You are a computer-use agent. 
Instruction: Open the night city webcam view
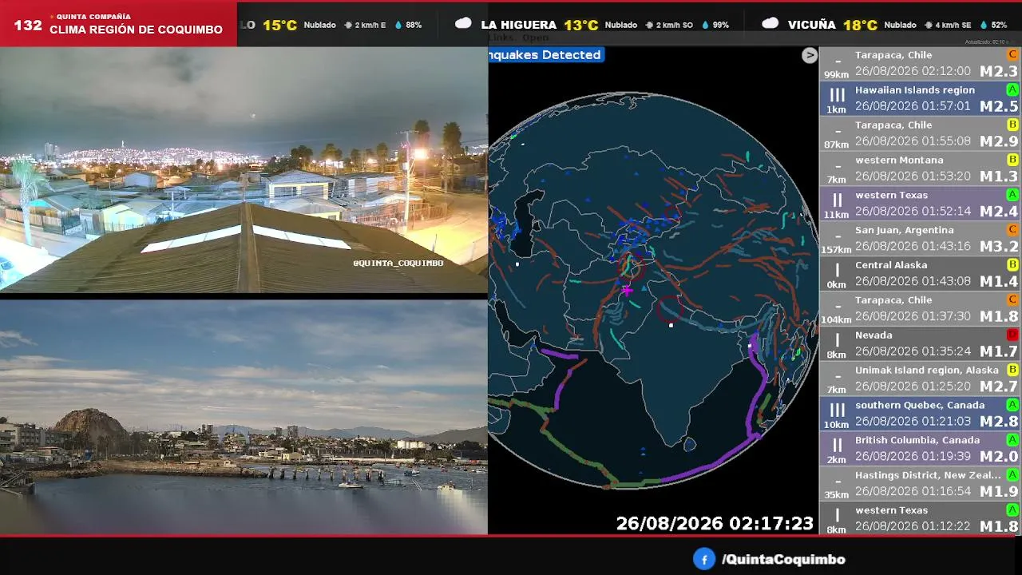click(244, 170)
